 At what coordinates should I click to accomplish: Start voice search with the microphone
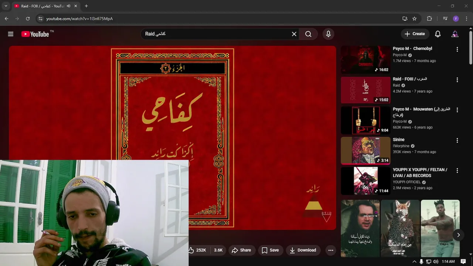pos(328,34)
